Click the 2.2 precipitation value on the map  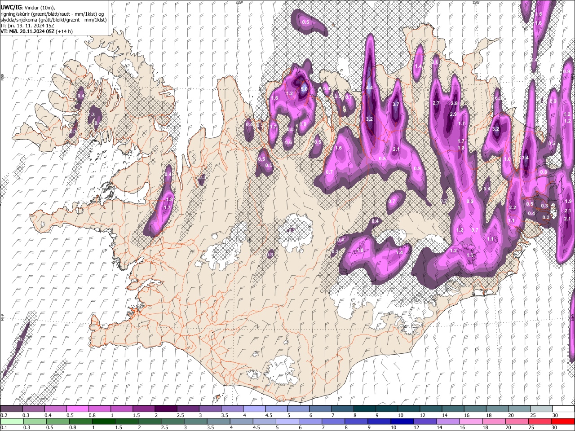(x=513, y=207)
